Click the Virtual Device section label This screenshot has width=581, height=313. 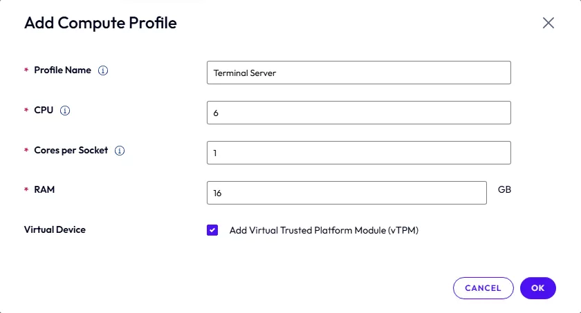click(55, 229)
